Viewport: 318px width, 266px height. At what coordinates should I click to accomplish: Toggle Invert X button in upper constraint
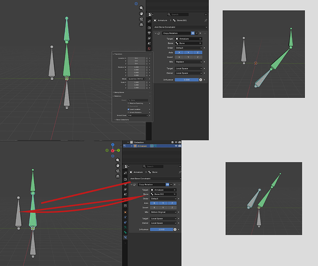180,57
